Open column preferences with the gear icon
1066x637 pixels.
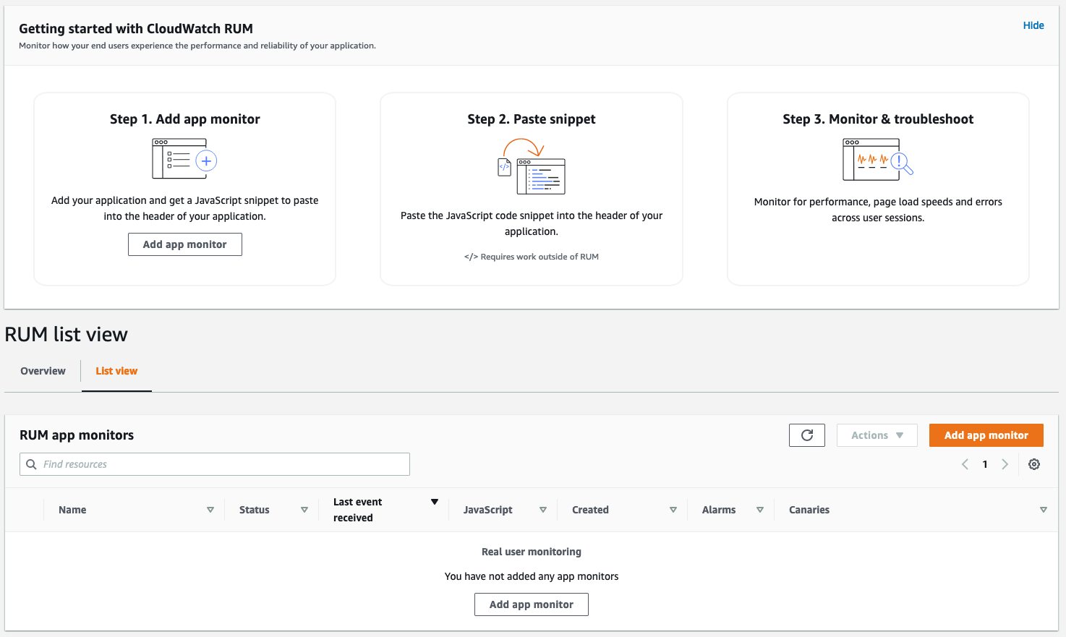click(x=1033, y=464)
